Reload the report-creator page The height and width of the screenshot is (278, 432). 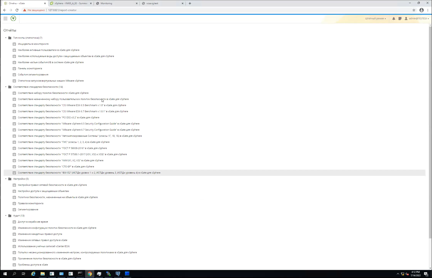click(x=17, y=10)
